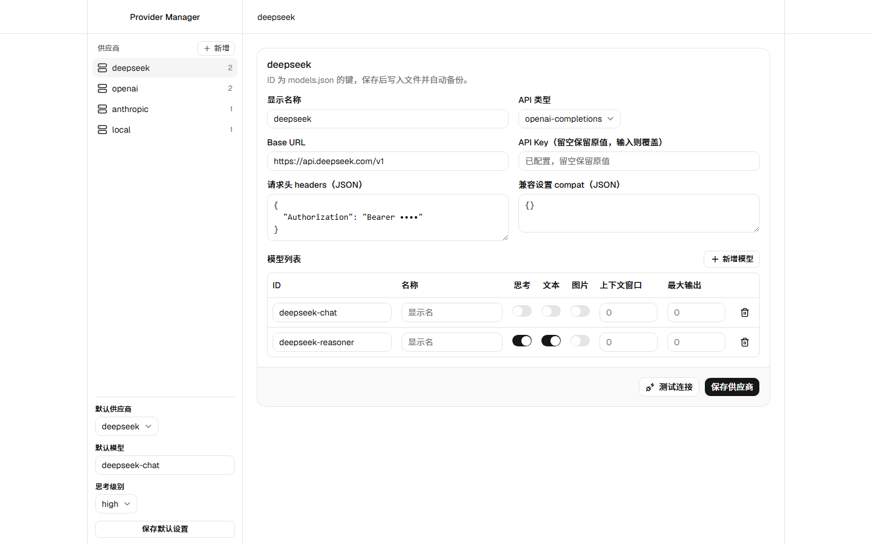Focus the 显示名称 input field
The image size is (872, 545).
[388, 119]
